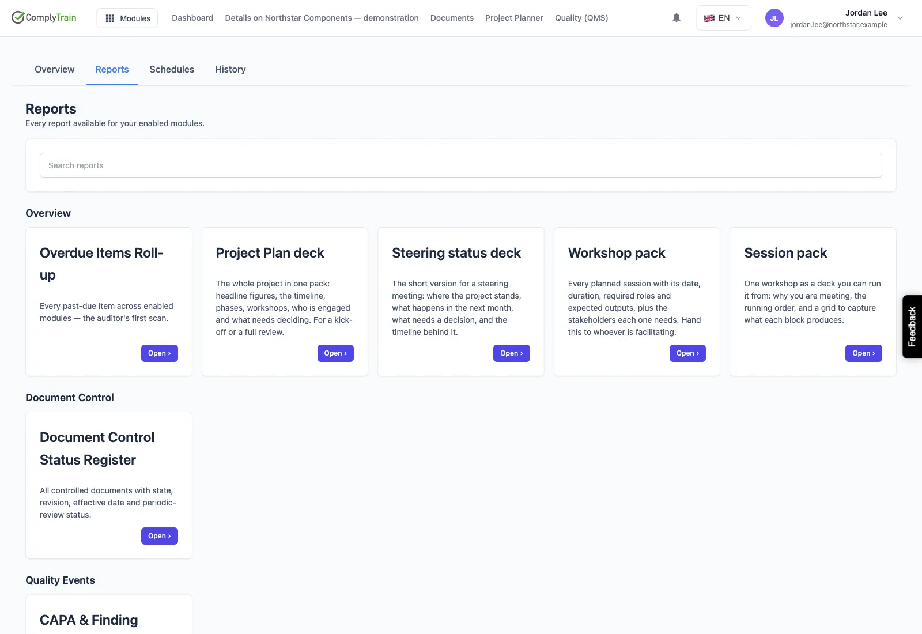
Task: Click the Document Control Status Register title
Action: 97,448
